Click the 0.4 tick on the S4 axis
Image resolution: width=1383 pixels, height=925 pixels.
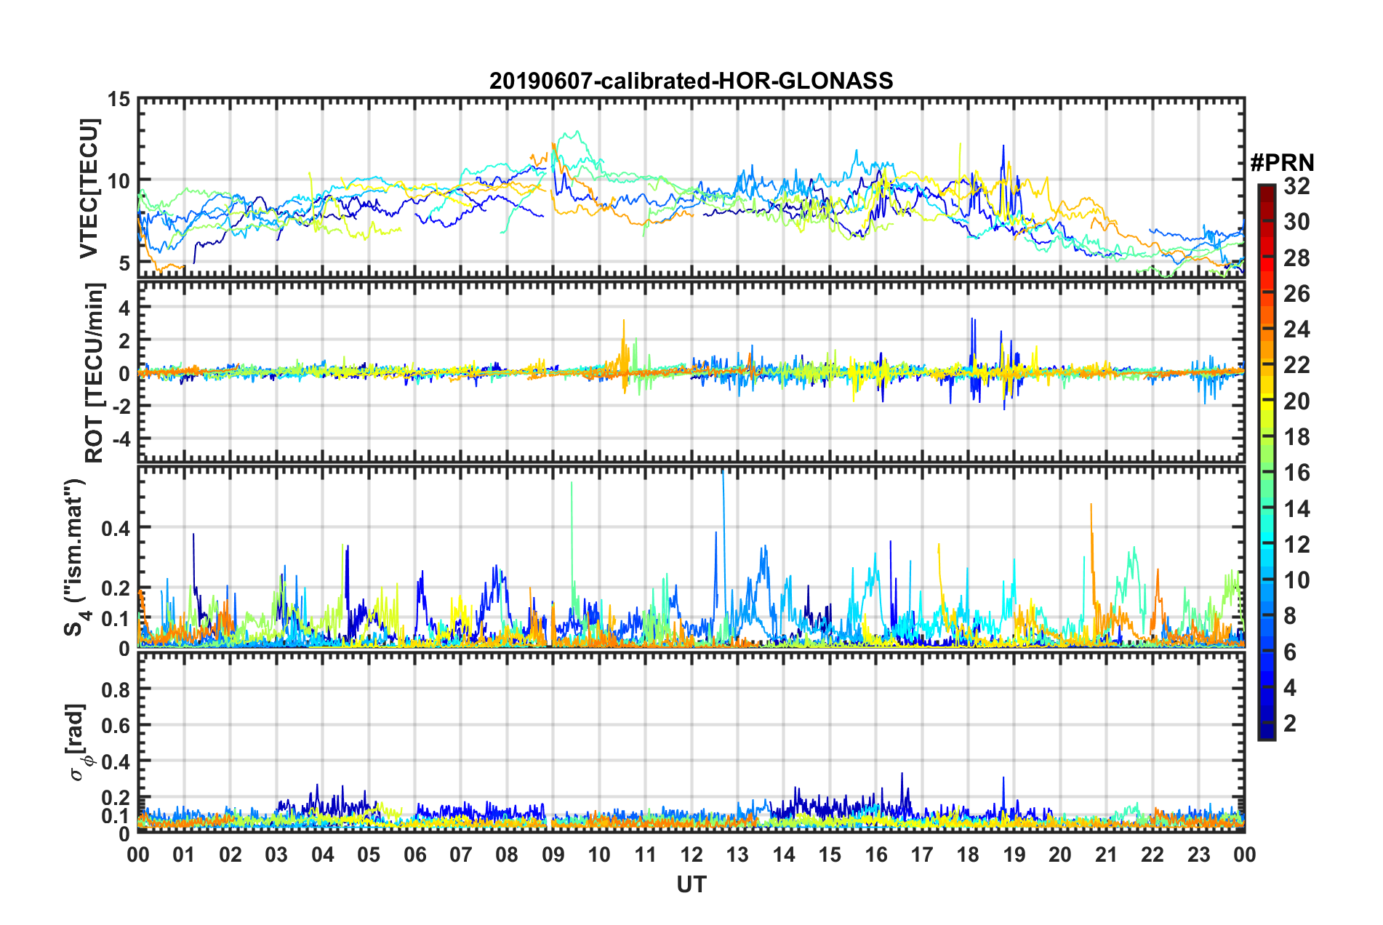tap(116, 528)
